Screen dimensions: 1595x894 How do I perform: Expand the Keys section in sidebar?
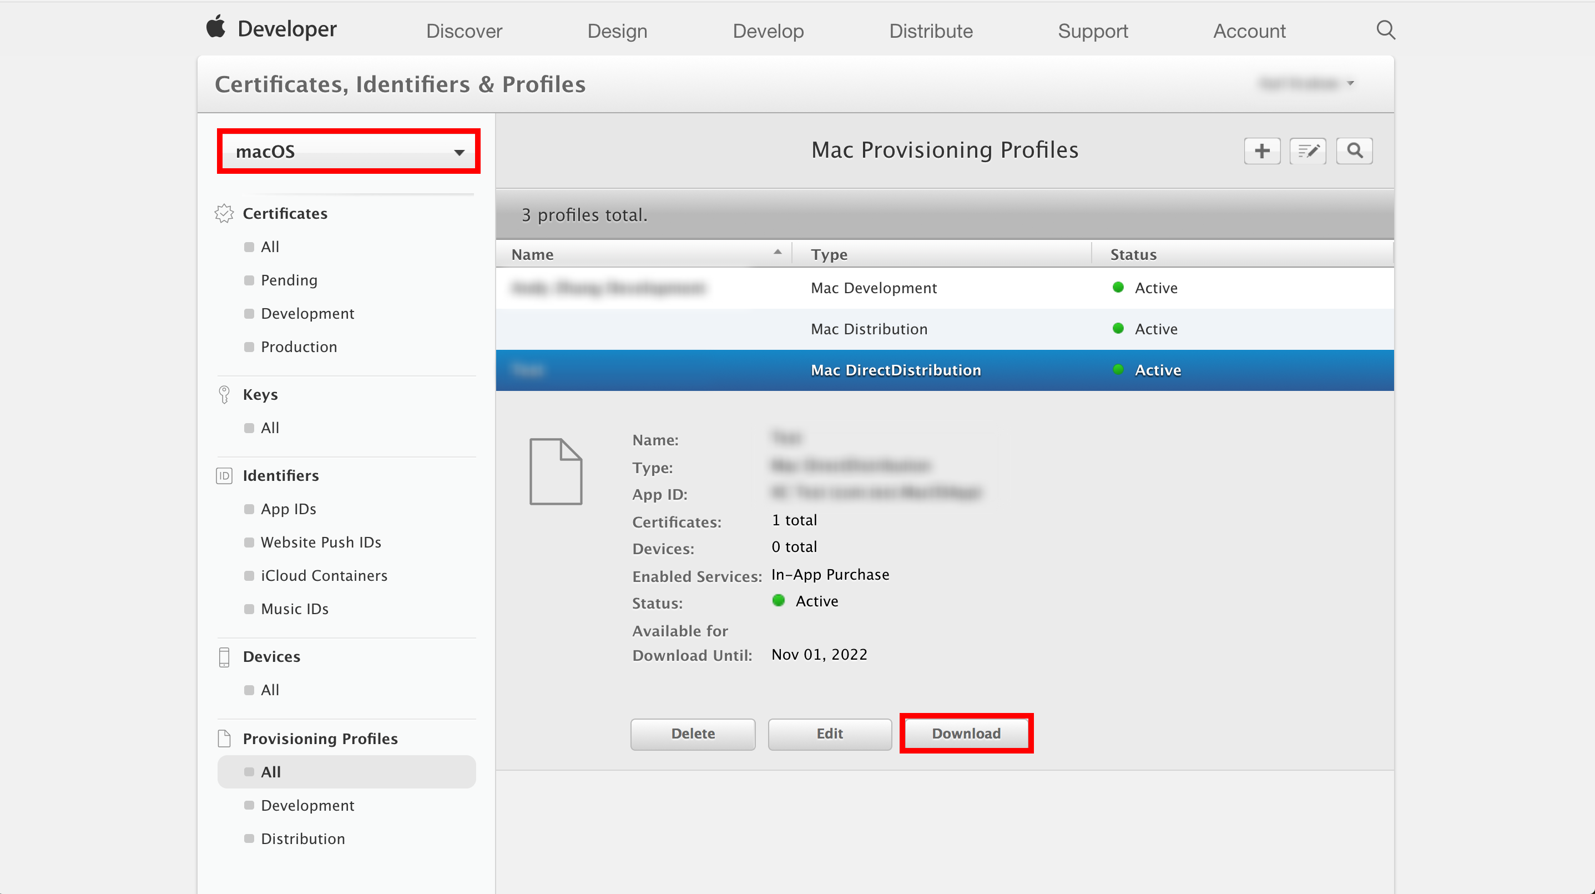[260, 393]
